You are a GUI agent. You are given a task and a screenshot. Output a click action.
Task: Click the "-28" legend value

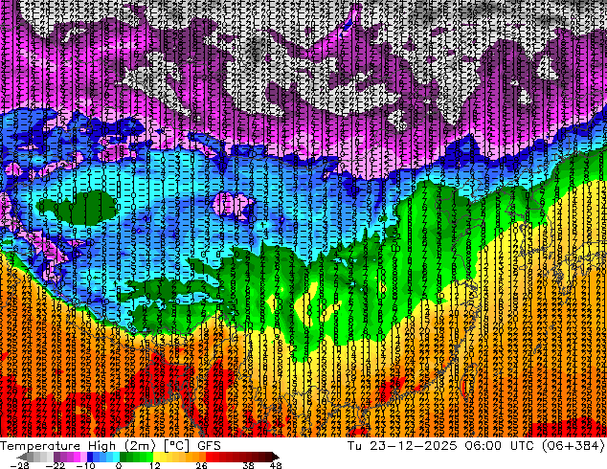[x=19, y=465]
